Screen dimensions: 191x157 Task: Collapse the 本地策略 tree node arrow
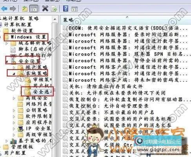[14, 74]
